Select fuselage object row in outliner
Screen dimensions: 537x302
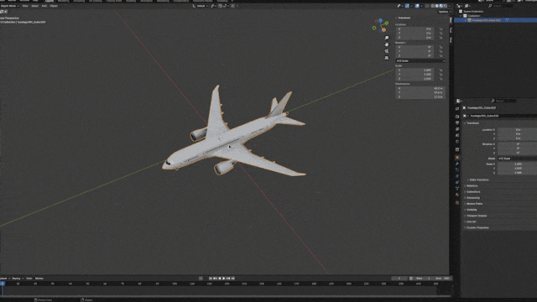click(496, 20)
